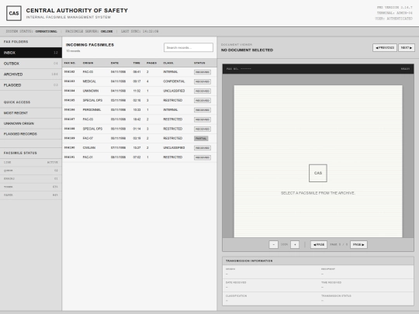Sort table by Fax No. column

(70, 63)
